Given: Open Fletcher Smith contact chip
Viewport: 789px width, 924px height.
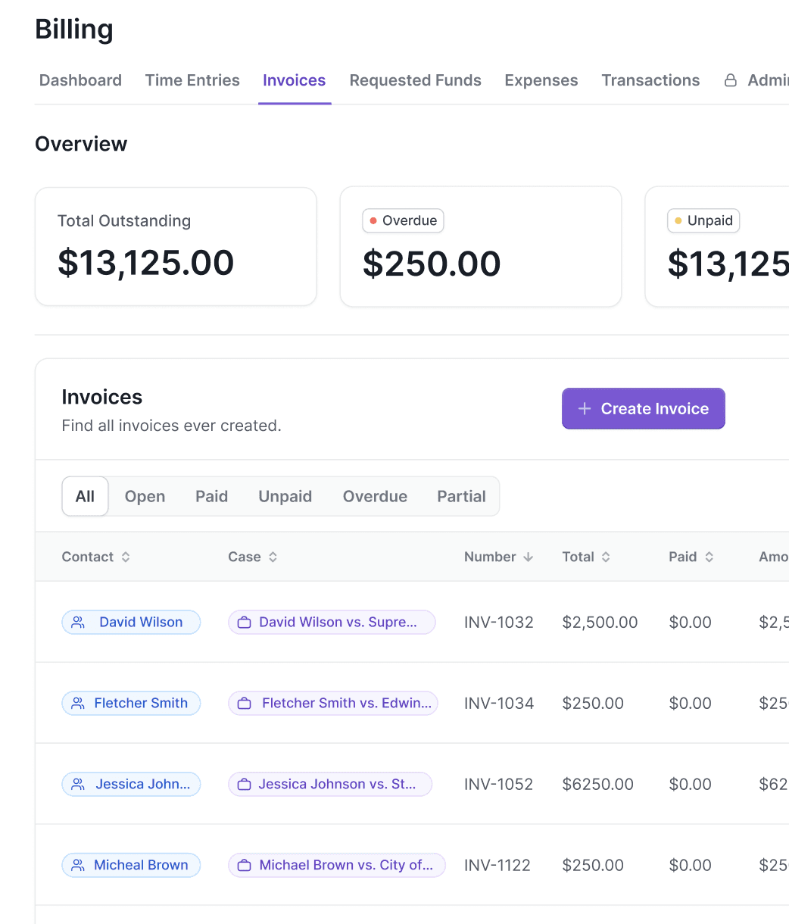Looking at the screenshot, I should click(131, 704).
